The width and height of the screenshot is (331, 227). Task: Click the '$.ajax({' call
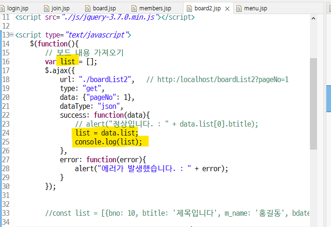[x=60, y=70]
